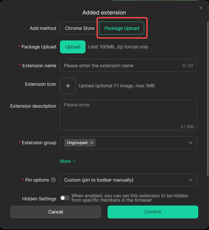Click the chevron arrow in Pin options field
Screen dimensions: 209x230
(x=190, y=180)
